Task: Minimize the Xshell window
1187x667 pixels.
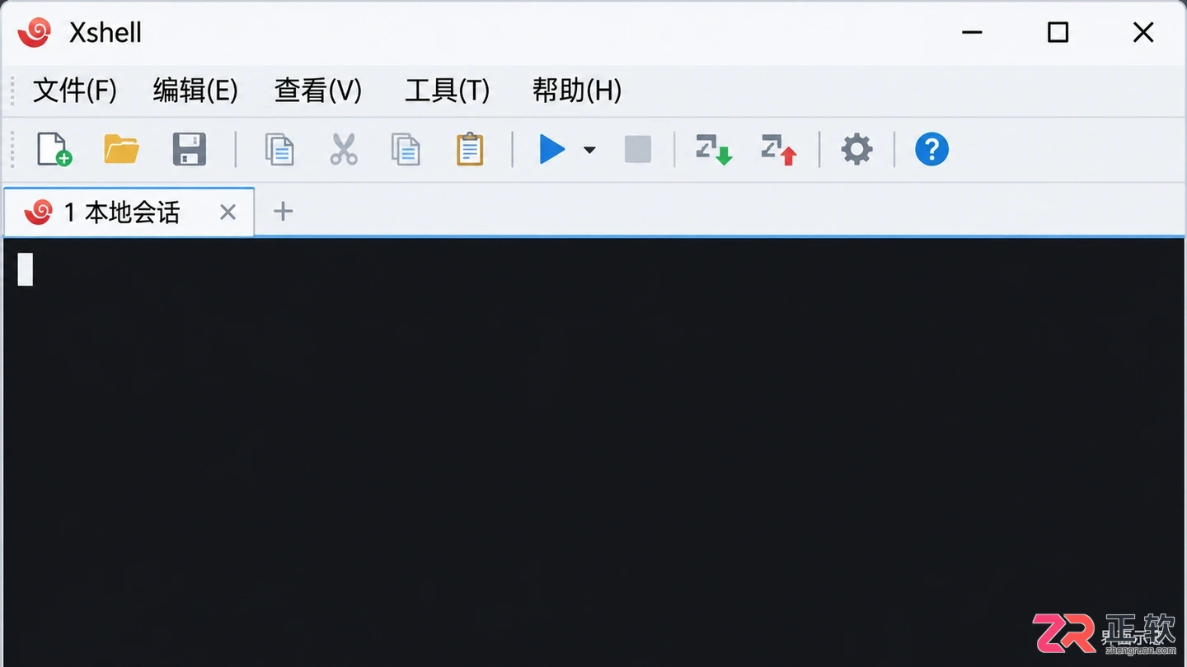Action: 972,33
